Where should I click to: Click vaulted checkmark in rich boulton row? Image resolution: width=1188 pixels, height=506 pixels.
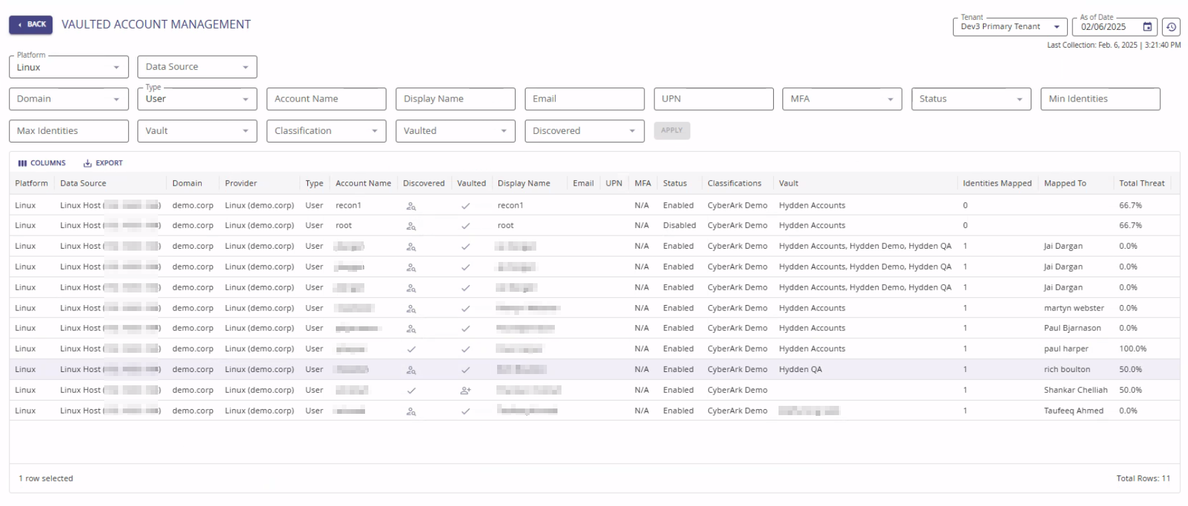tap(466, 370)
